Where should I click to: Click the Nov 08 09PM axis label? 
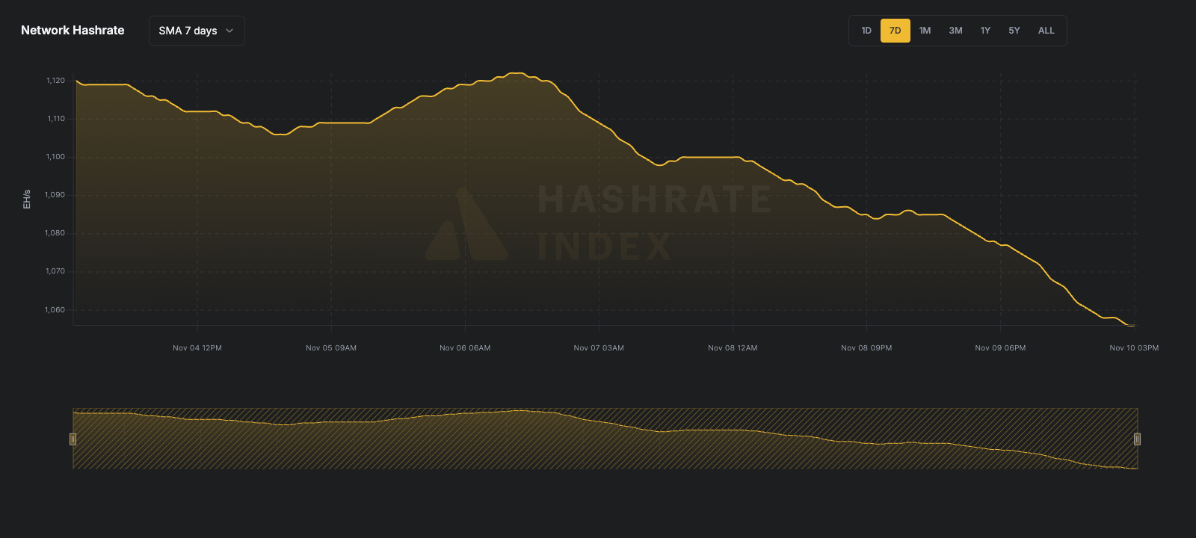866,348
